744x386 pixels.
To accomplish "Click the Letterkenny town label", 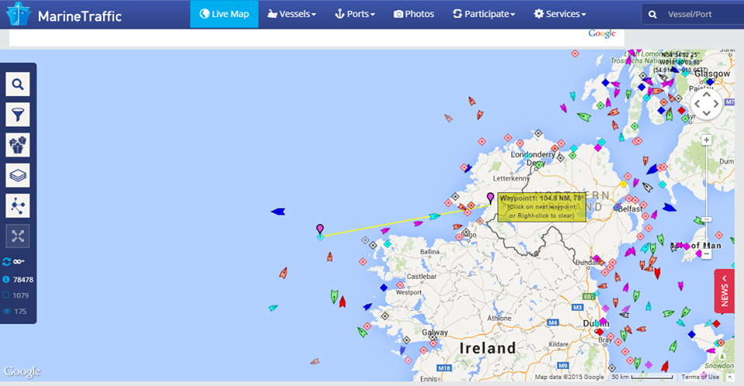I will tap(511, 178).
